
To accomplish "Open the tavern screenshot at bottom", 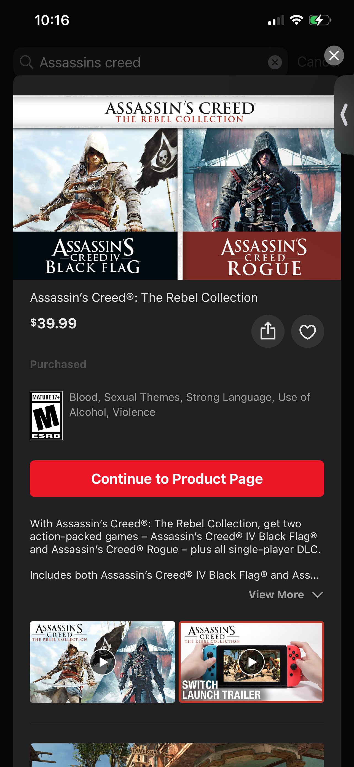I will tap(177, 755).
